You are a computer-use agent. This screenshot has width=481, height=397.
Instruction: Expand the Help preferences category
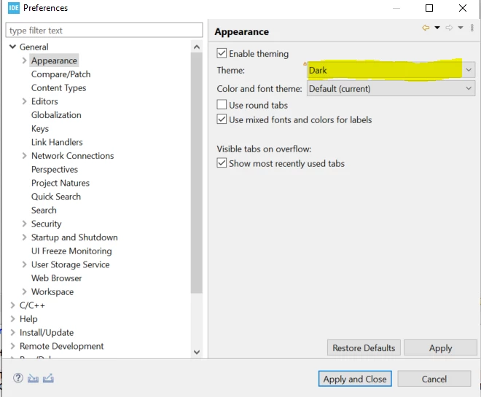coord(12,319)
